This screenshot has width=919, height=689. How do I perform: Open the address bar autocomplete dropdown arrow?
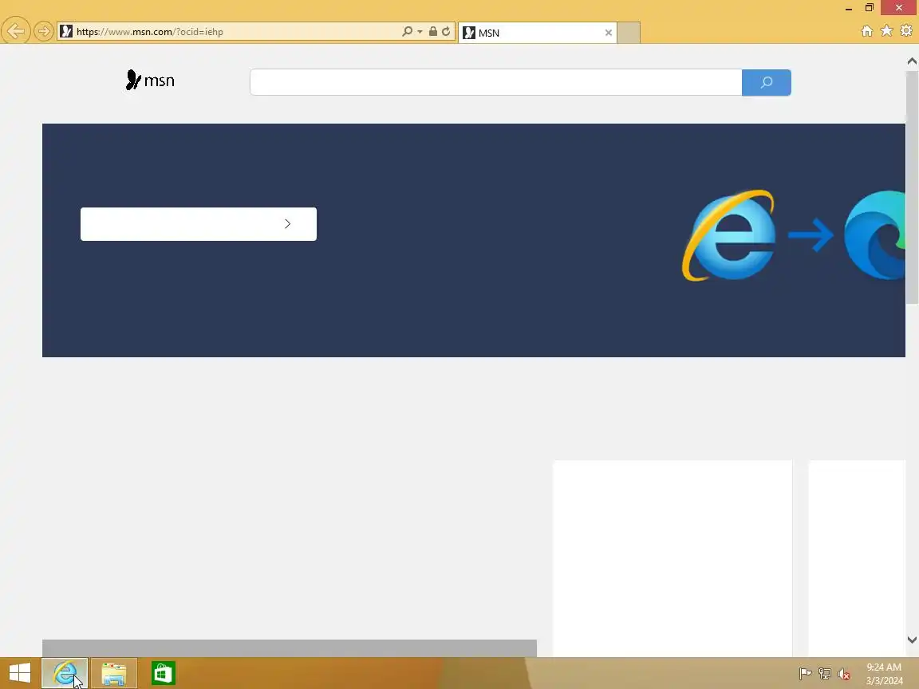tap(420, 32)
